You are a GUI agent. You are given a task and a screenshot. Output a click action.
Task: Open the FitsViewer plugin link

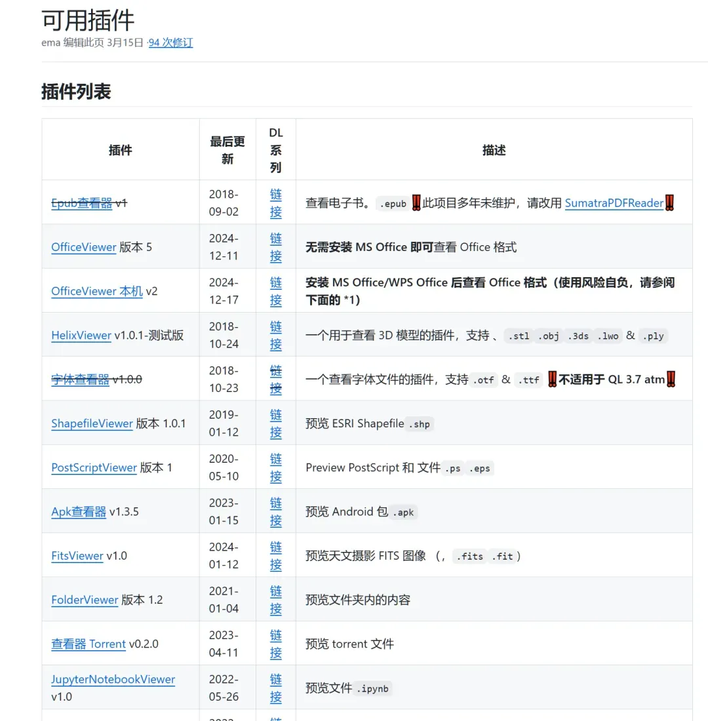77,556
